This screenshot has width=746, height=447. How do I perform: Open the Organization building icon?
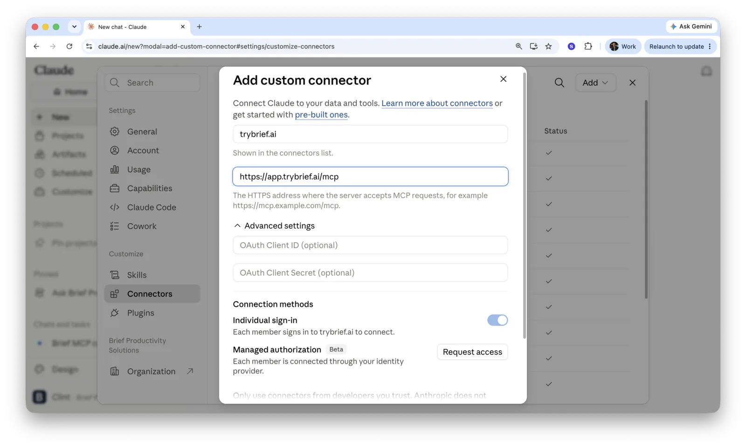[115, 371]
